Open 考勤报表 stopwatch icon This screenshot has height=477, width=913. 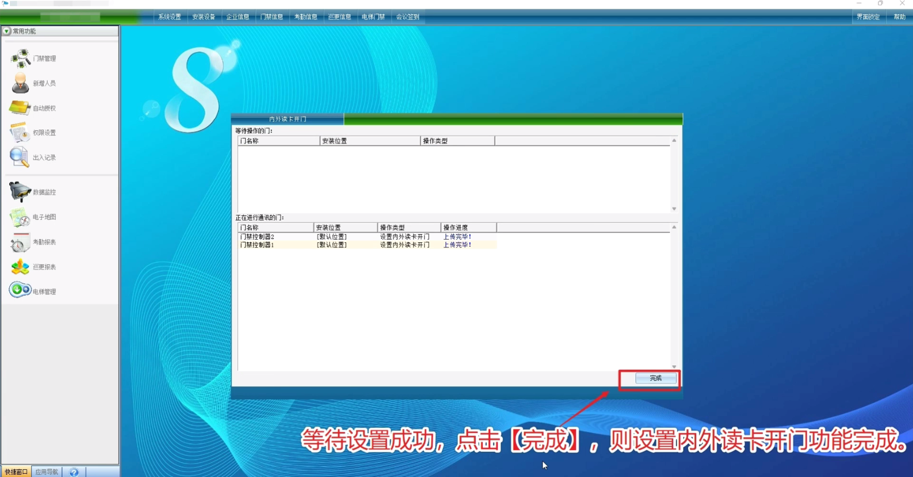20,242
